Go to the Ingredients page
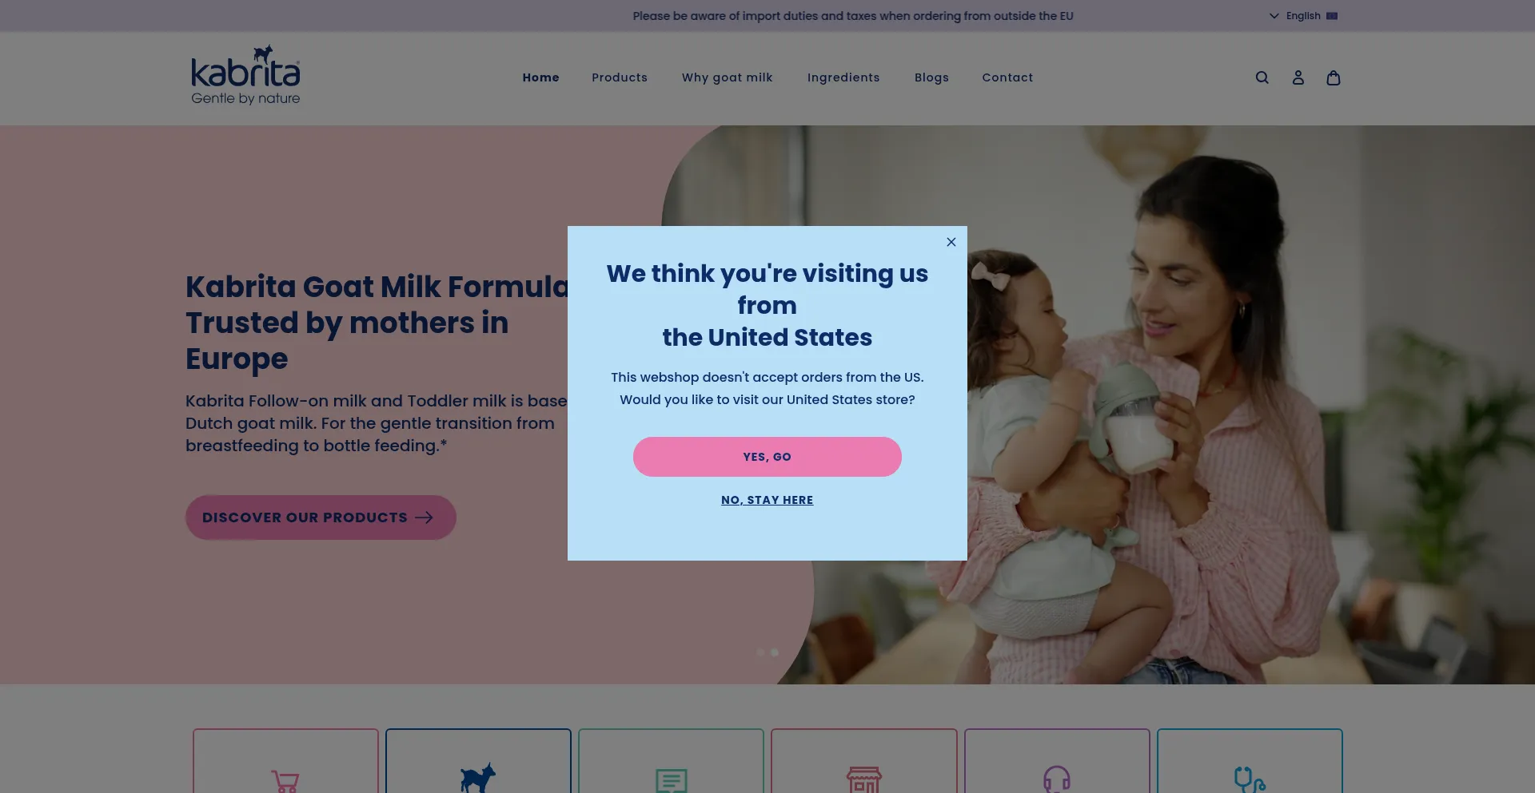The image size is (1535, 793). point(843,77)
